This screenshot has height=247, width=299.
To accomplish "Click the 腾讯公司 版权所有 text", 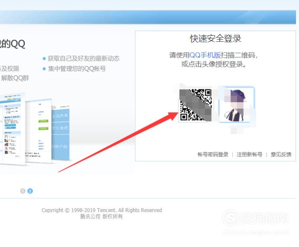I will pos(101,216).
